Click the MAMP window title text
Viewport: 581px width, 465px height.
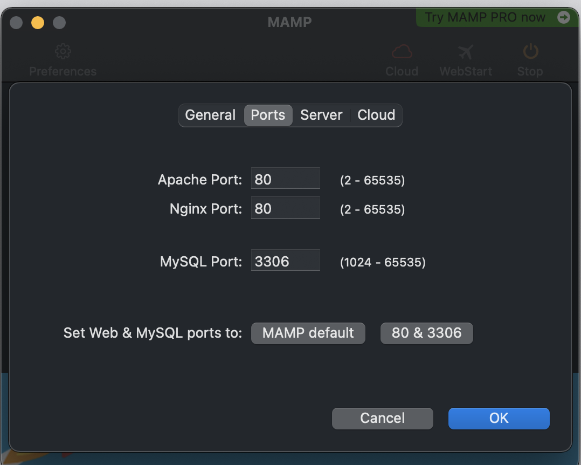(290, 22)
